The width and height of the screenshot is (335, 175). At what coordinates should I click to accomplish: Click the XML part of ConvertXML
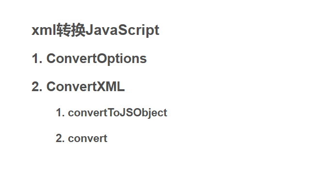pos(111,87)
